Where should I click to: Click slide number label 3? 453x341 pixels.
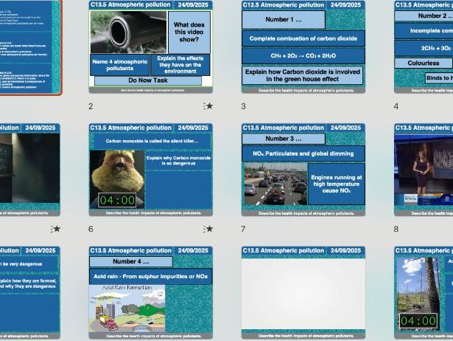[x=244, y=106]
